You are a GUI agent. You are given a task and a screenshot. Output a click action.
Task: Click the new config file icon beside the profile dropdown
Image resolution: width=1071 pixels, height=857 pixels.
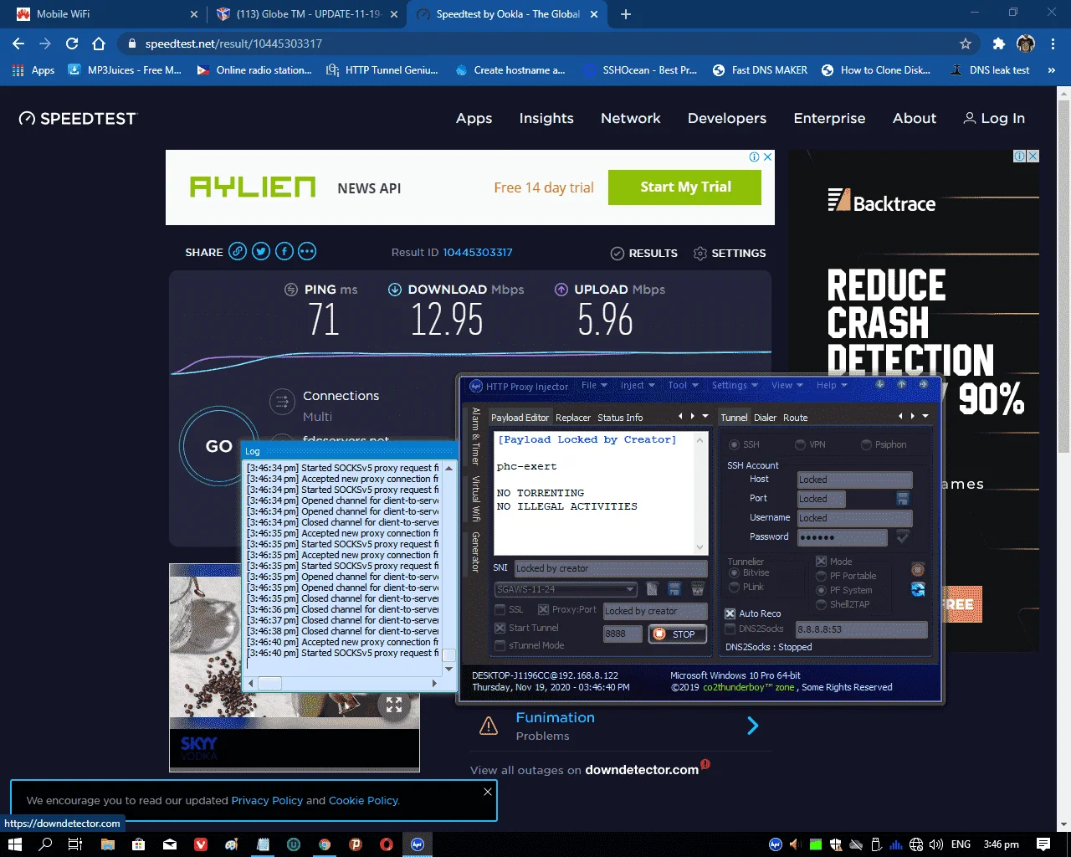(653, 589)
